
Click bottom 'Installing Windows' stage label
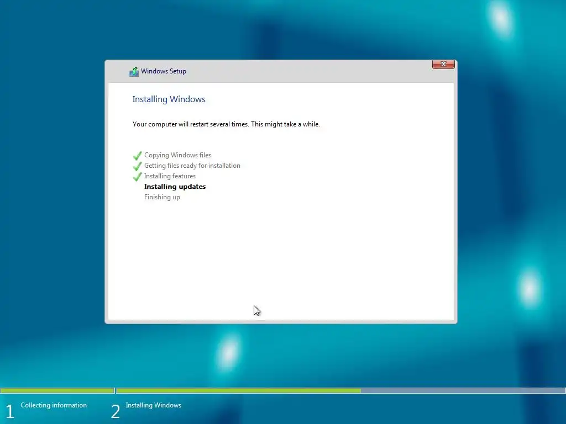pyautogui.click(x=154, y=405)
